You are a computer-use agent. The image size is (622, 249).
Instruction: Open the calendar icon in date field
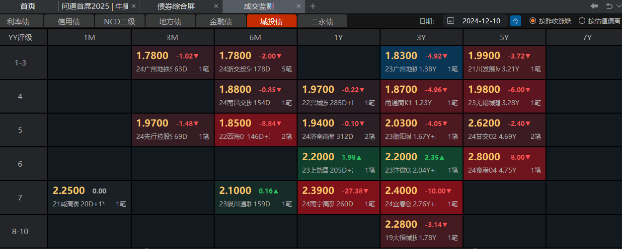(451, 21)
